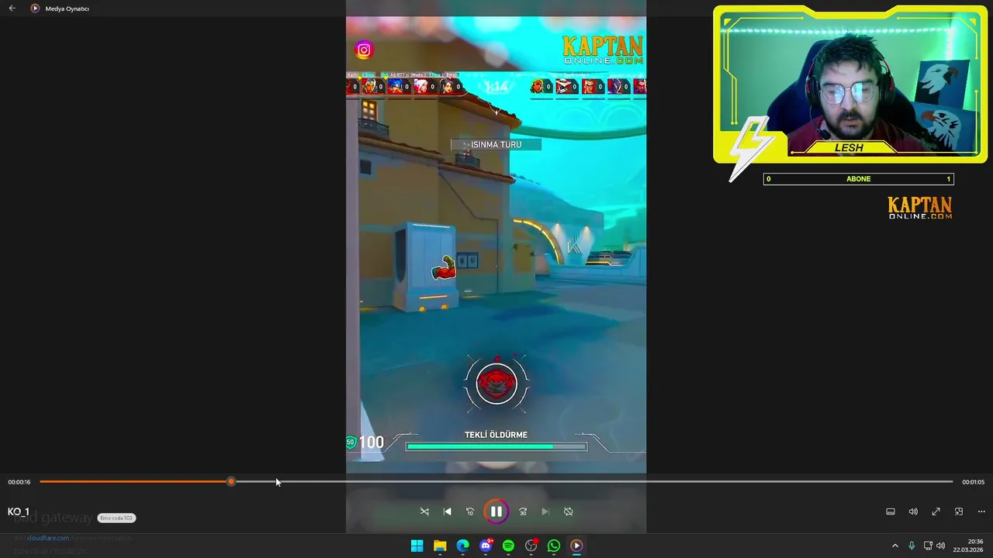Open the player volume control

[x=913, y=511]
